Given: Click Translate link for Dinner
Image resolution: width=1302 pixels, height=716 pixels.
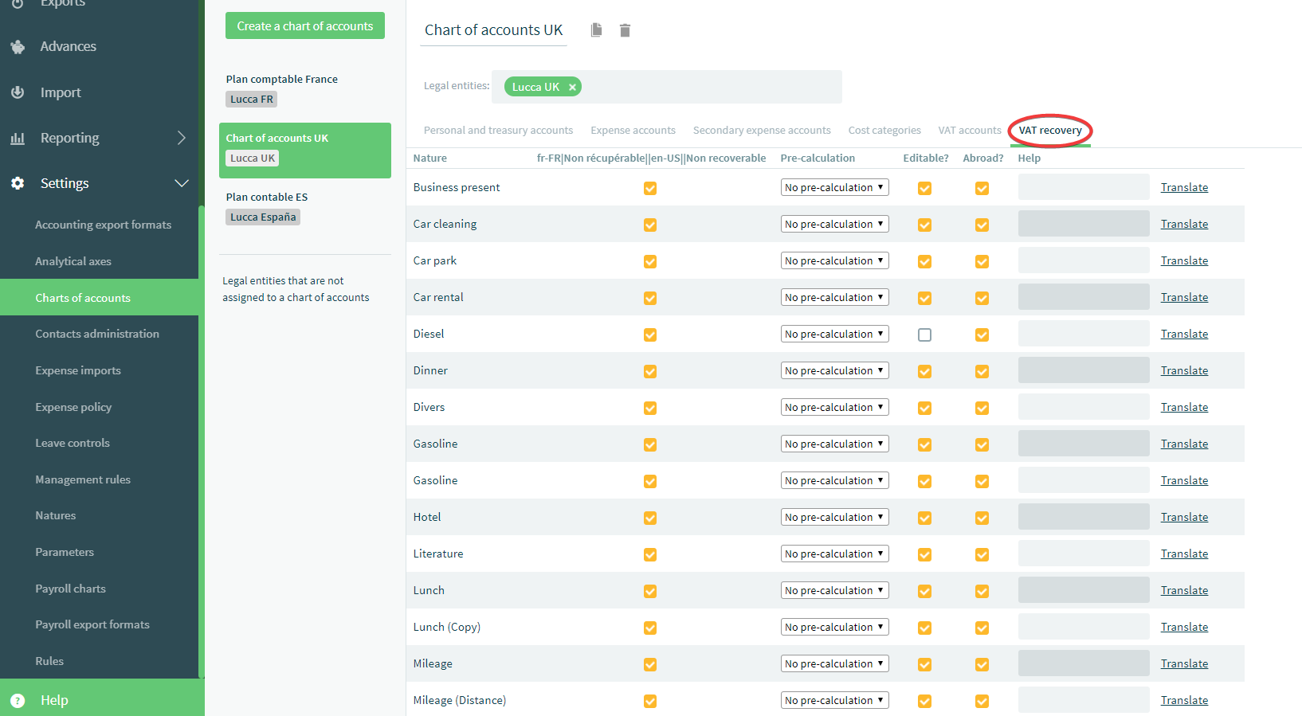Looking at the screenshot, I should pyautogui.click(x=1184, y=370).
